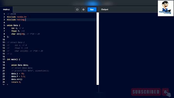Click the 'char str[20];' declaration on line 8
Viewport: 174px width, 98px height.
(x=18, y=34)
